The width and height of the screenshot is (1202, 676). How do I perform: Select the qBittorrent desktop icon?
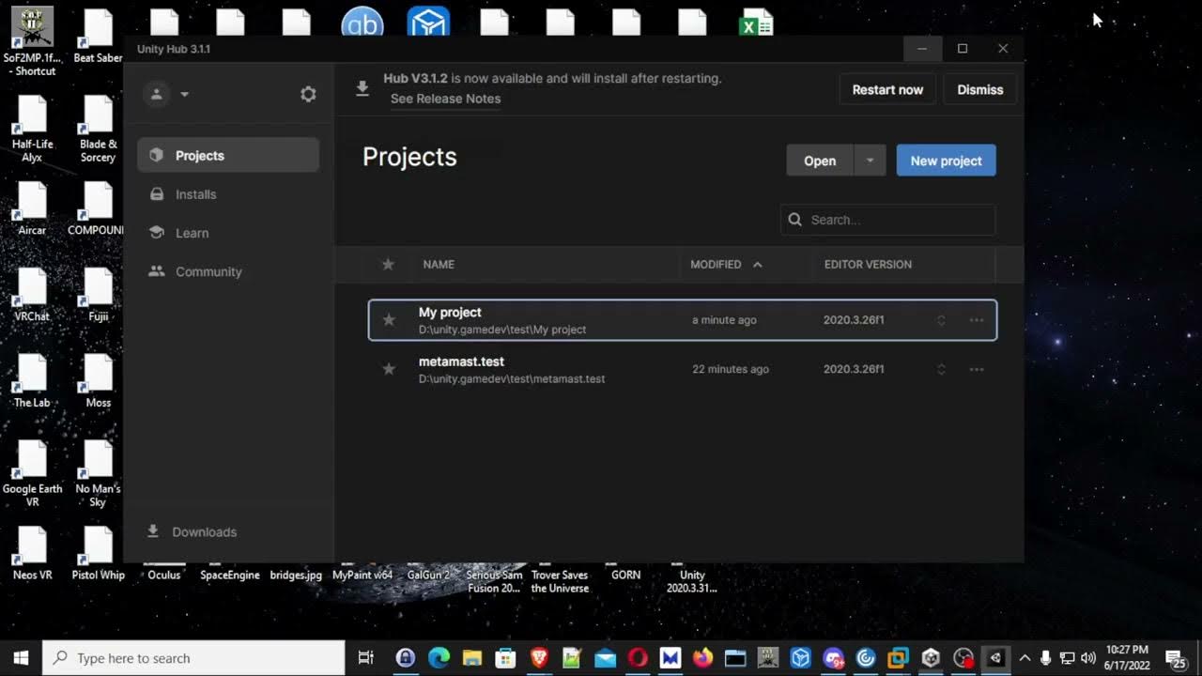click(362, 21)
